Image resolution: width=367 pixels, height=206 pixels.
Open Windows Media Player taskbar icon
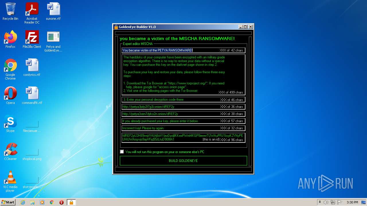tap(42, 202)
